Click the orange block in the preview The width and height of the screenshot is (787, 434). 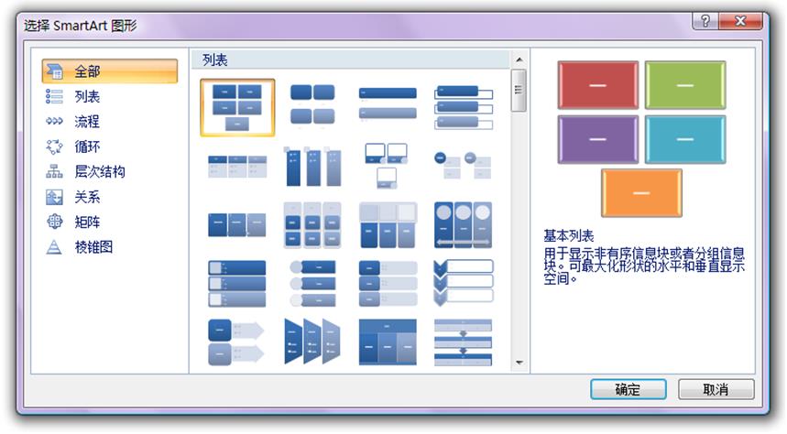(x=641, y=193)
